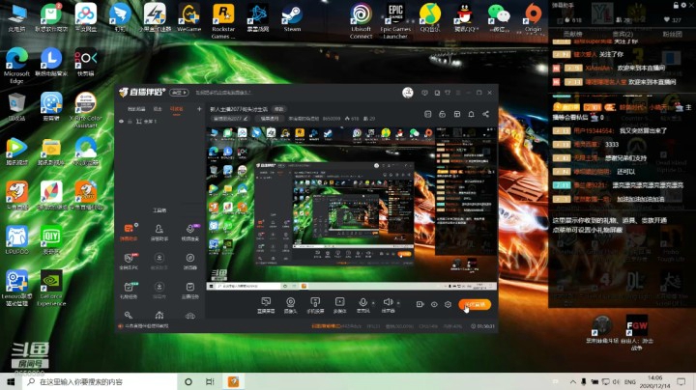
Task: Select the 全屏1 source row
Action: point(160,122)
